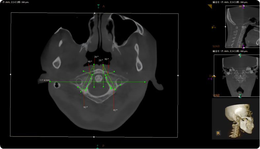Select the orange A orientation label above the axial view

tap(104, 6)
